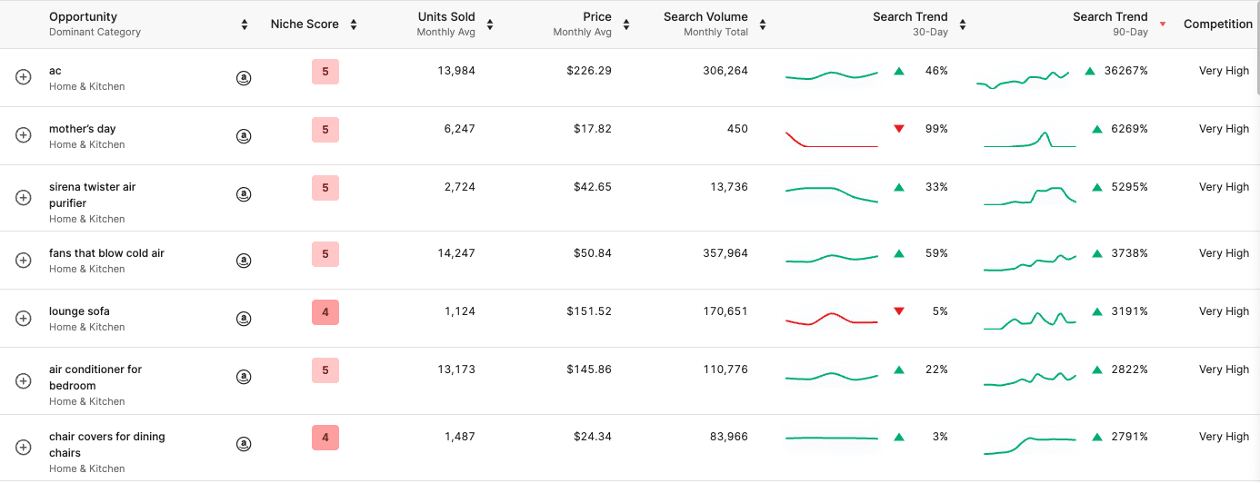Click niche score badge 4 for 'lounge sofa'
1260x483 pixels.
(325, 312)
